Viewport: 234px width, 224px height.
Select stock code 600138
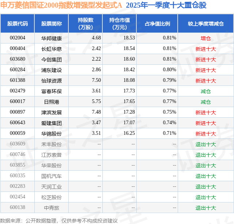click(18, 207)
